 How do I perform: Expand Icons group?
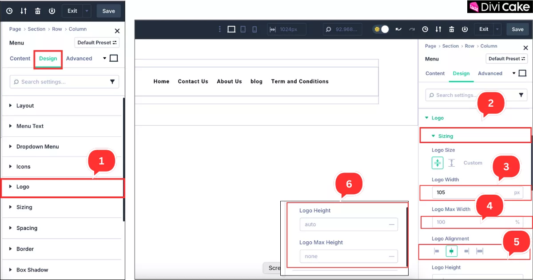[62, 167]
